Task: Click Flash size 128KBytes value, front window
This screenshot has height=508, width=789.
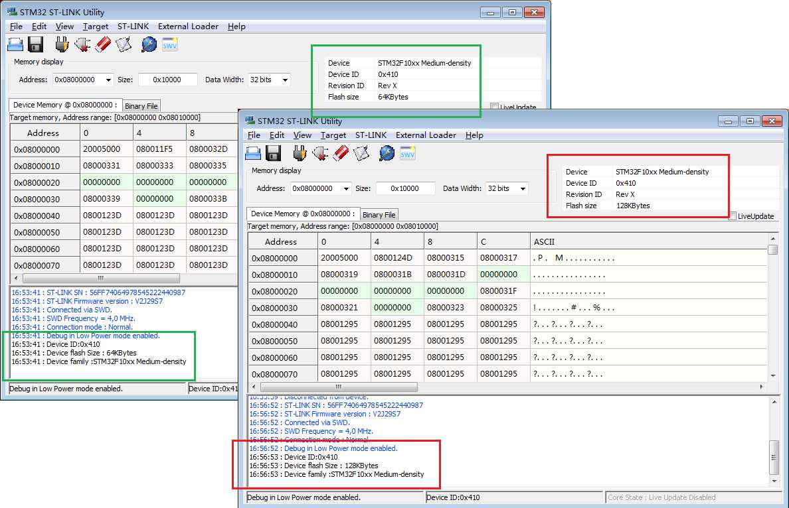Action: 633,206
